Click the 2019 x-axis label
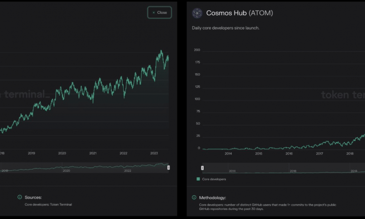 (x=31, y=153)
